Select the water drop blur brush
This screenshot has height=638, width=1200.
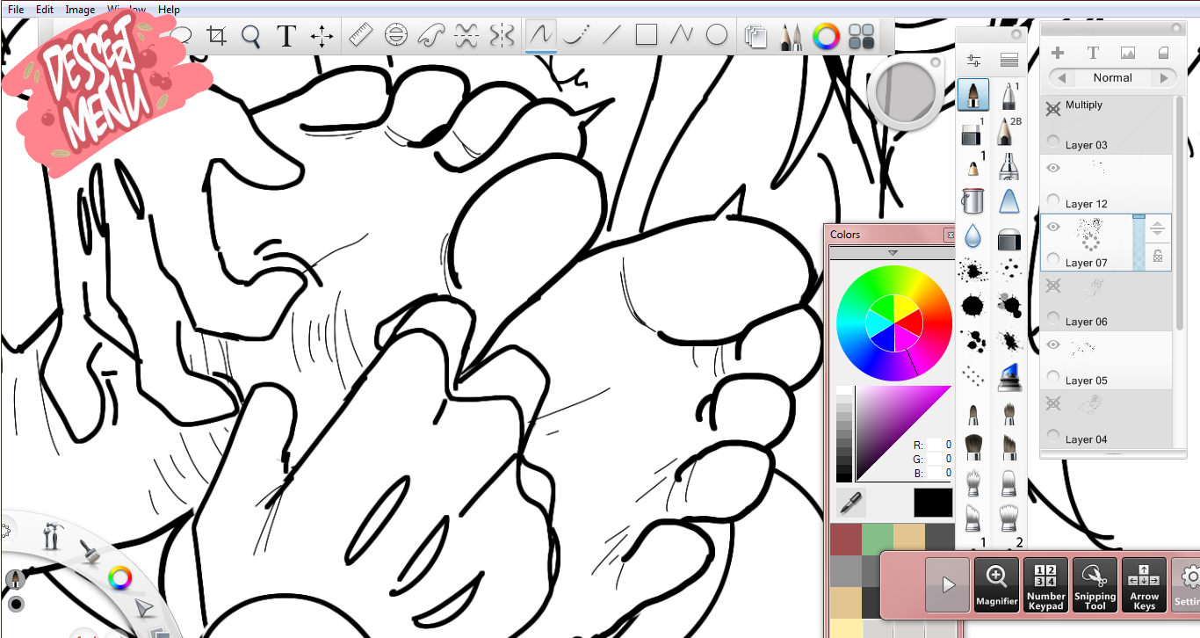[972, 236]
